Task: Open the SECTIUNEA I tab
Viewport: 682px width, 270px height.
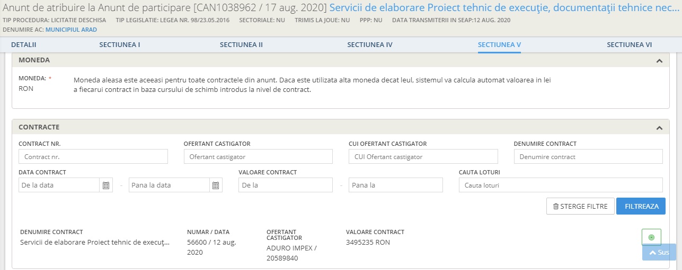Action: [x=120, y=45]
